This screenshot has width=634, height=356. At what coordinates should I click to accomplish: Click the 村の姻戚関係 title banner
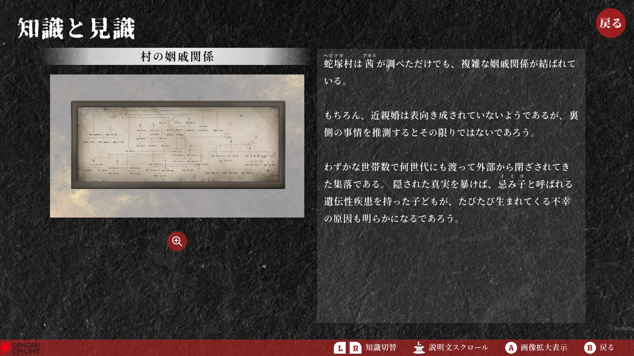point(177,56)
